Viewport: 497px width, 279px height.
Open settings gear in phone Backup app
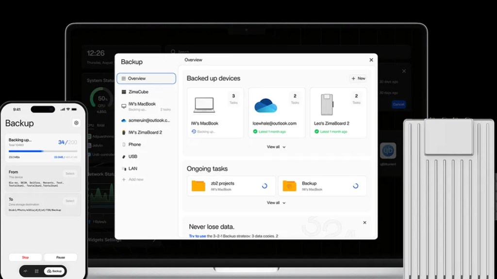click(76, 123)
